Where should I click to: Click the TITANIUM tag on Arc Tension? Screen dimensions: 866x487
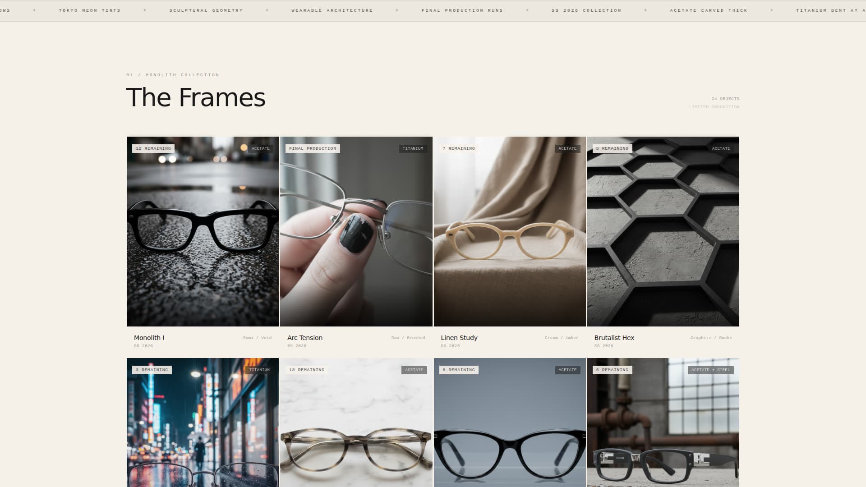tap(413, 148)
